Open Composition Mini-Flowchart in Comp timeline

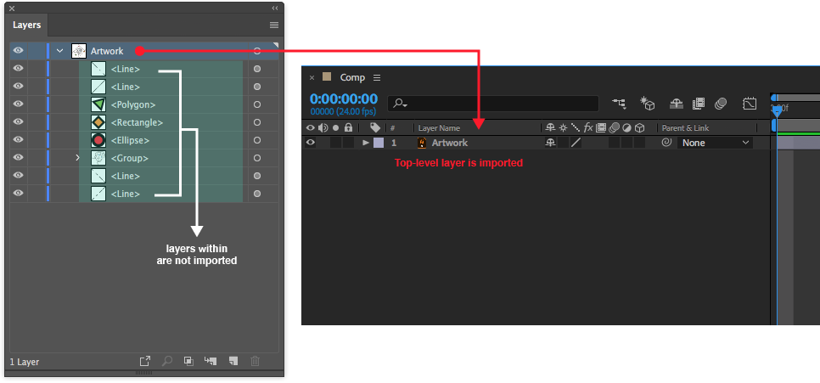[x=620, y=104]
